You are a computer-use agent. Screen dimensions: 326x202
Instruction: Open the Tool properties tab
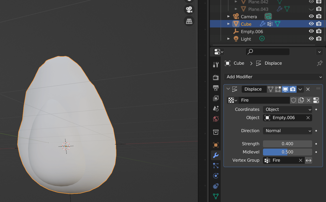216,65
